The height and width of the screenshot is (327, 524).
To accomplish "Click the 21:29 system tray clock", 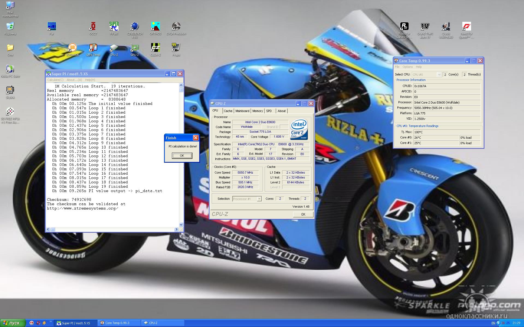I will coord(516,323).
